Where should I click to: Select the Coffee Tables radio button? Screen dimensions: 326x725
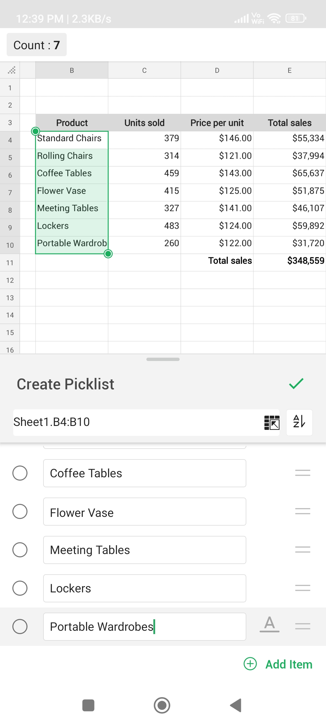pyautogui.click(x=20, y=473)
